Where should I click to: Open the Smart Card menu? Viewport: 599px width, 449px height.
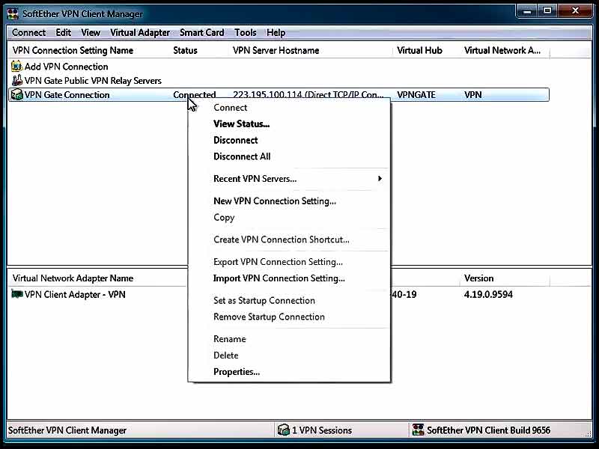pyautogui.click(x=201, y=32)
